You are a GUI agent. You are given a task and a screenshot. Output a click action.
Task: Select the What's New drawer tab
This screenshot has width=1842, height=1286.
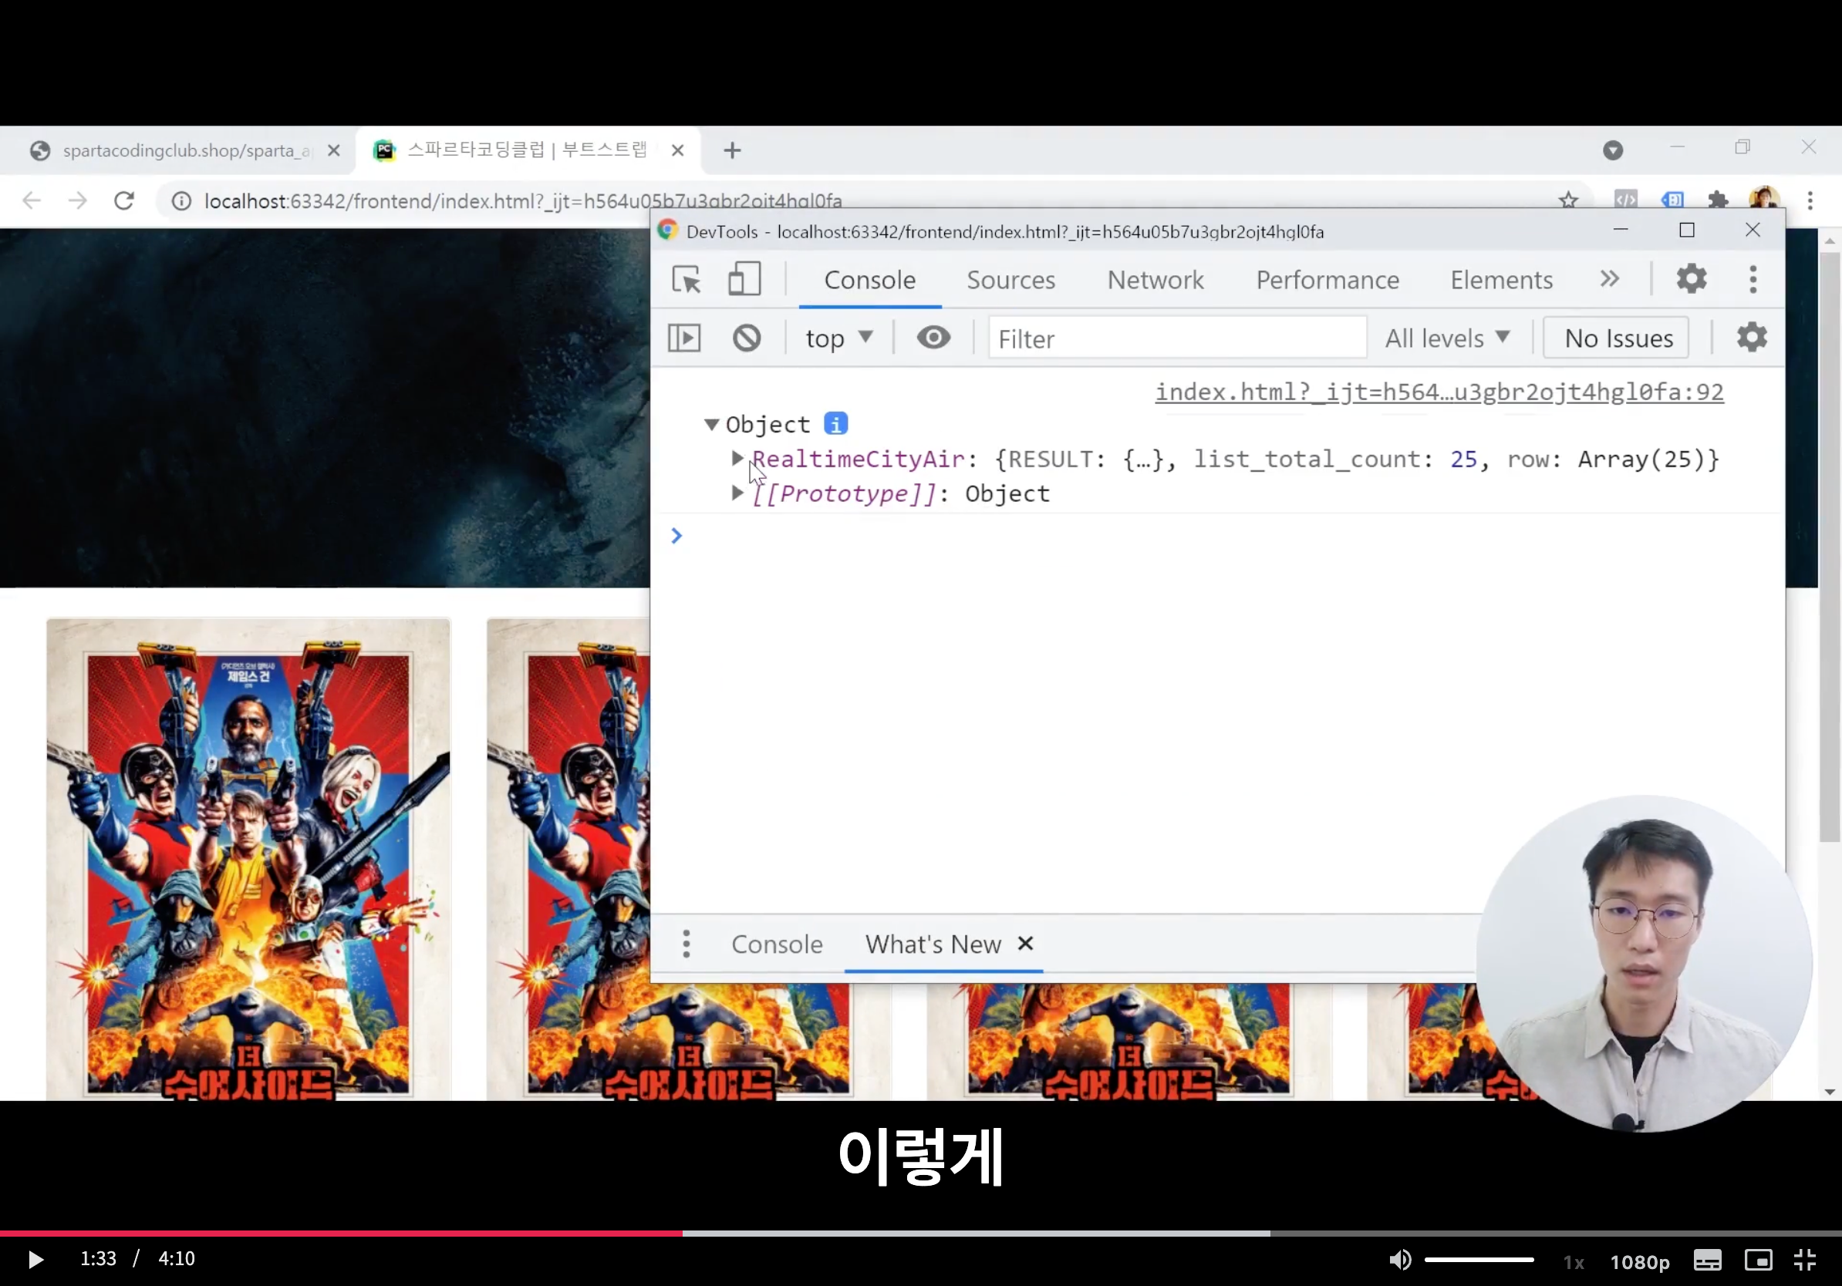pyautogui.click(x=933, y=944)
